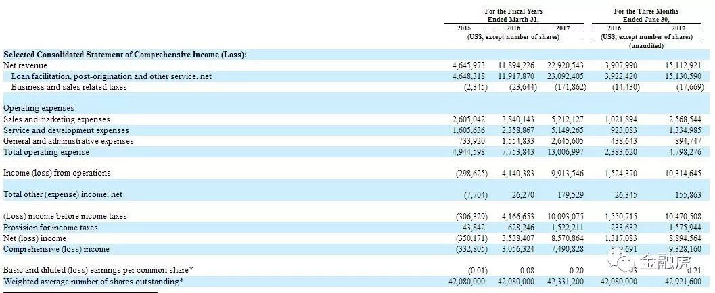
Task: Select 'Income (loss) from operations' label
Action: 57,173
